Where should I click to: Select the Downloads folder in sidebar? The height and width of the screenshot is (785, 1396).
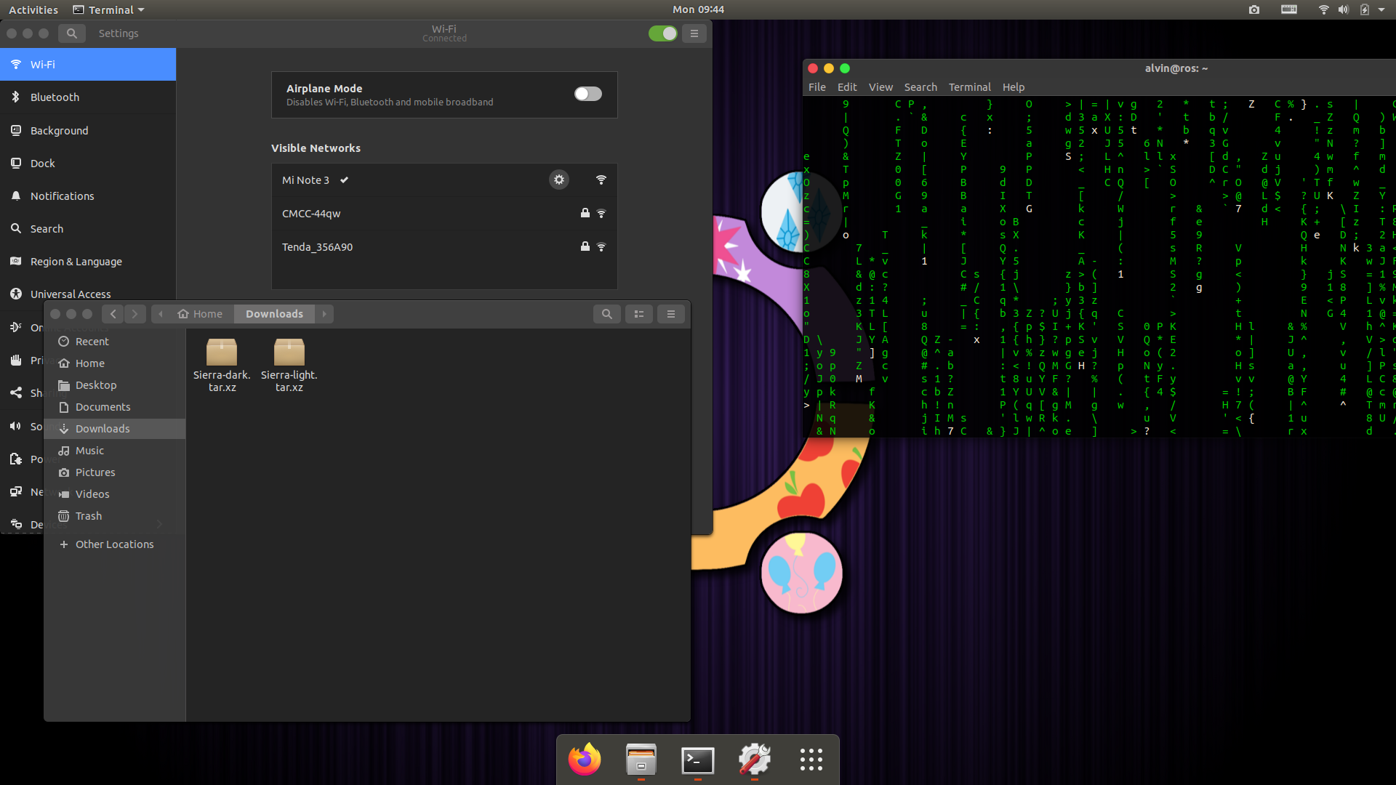103,428
